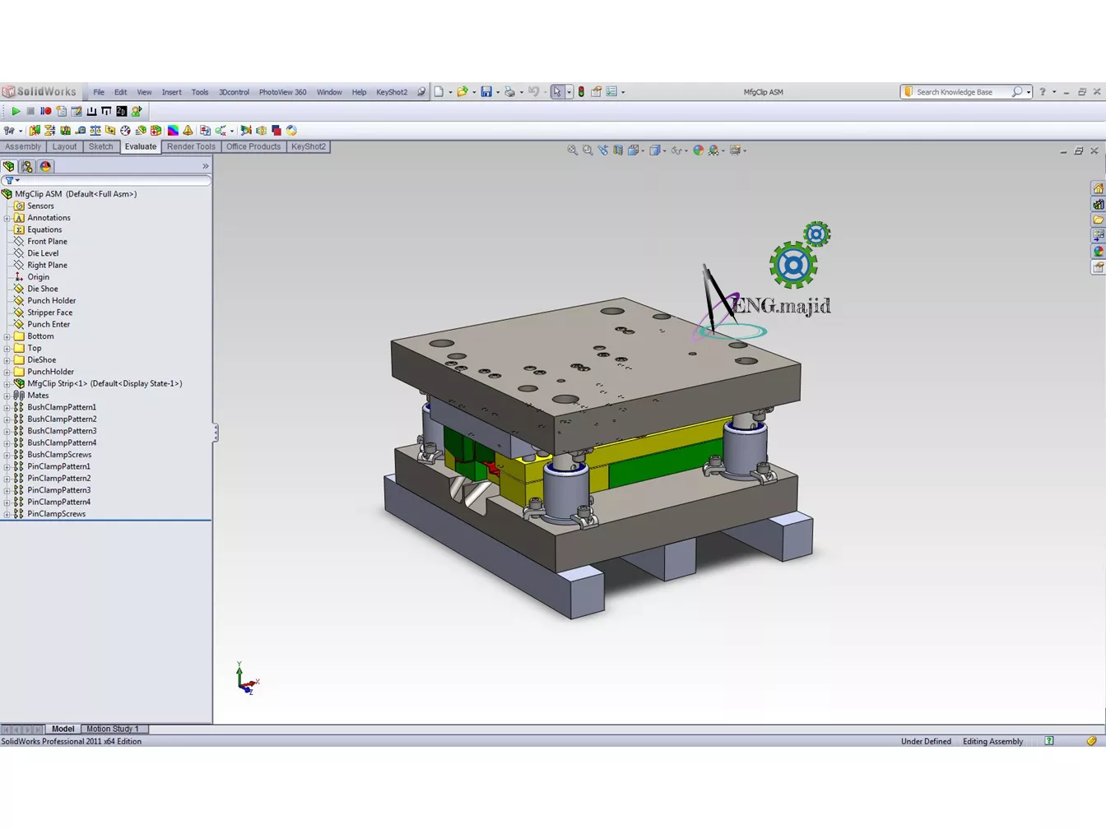1106x829 pixels.
Task: Switch to the Render Tools tab
Action: (x=191, y=146)
